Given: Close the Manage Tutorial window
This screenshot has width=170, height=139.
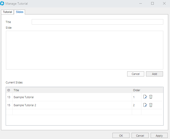Looking at the screenshot, I should pos(164,4).
